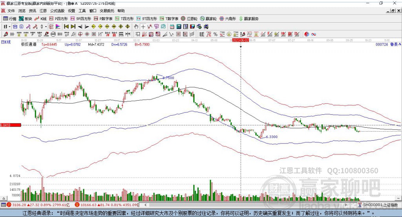This screenshot has width=402, height=217.
Task: Step chart left with black arrow
Action: (80, 27)
